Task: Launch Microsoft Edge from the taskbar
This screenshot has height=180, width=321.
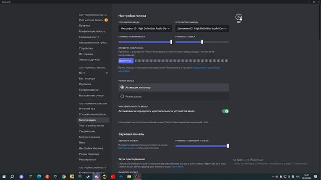Action: click(39, 176)
